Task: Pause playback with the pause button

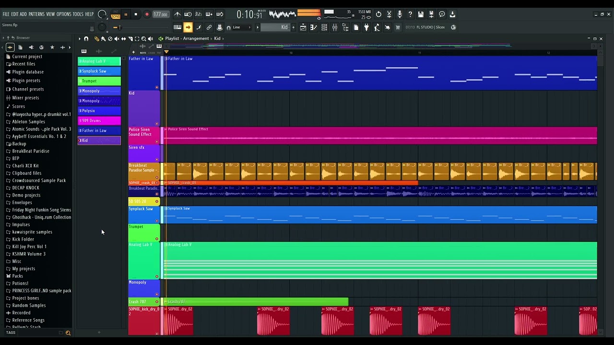Action: coord(126,14)
